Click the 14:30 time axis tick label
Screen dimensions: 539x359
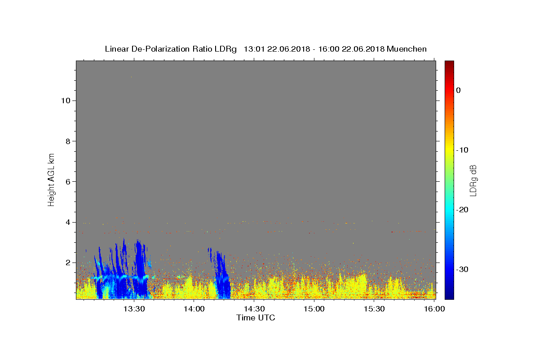point(254,309)
